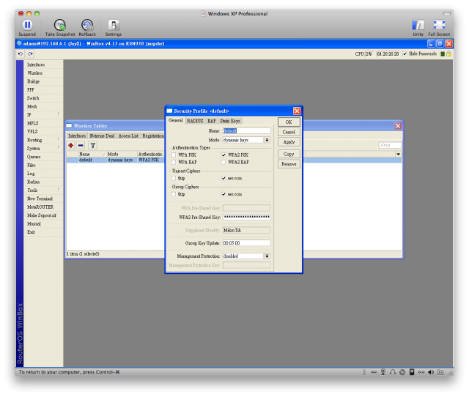
Task: Check tkip under Group Ciphers
Action: tap(174, 194)
